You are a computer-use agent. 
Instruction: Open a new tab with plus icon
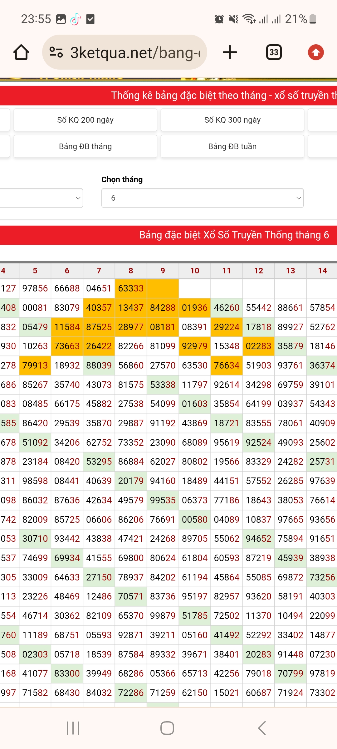click(230, 52)
